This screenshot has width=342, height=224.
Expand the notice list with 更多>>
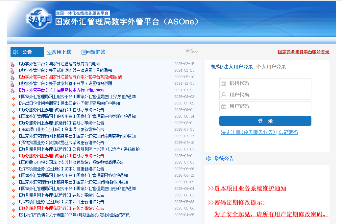pyautogui.click(x=192, y=51)
